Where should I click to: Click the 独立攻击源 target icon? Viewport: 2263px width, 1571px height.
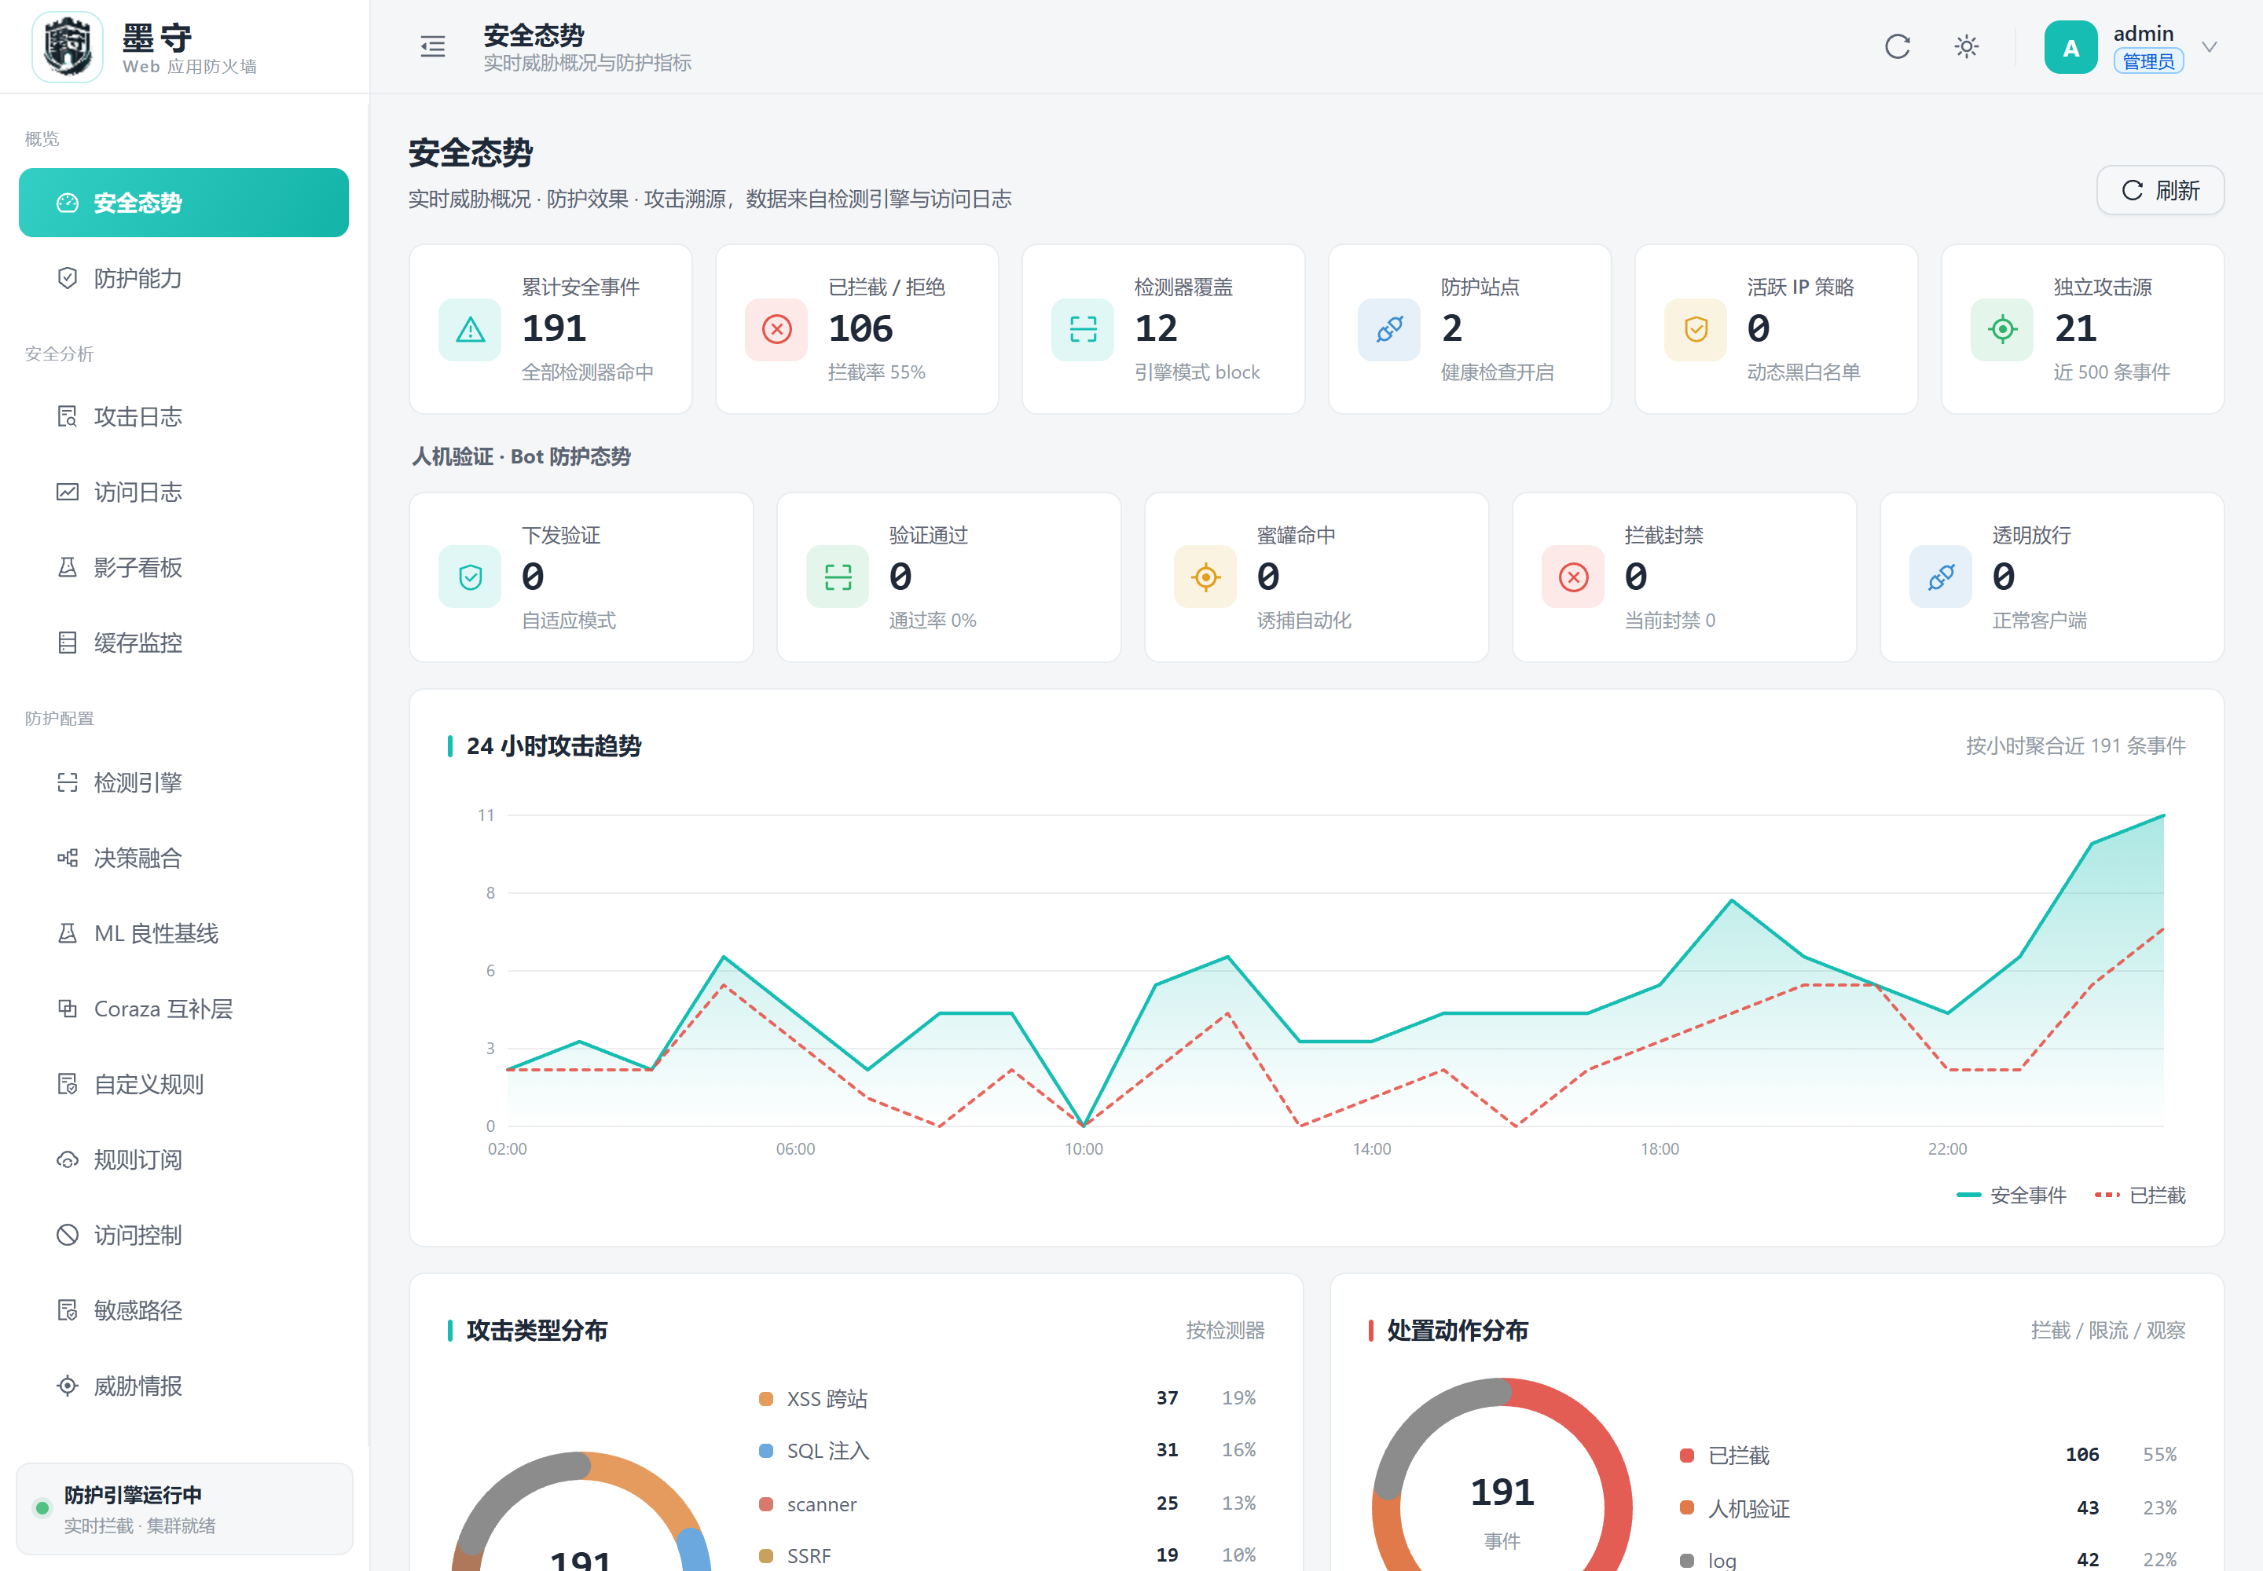click(2002, 330)
